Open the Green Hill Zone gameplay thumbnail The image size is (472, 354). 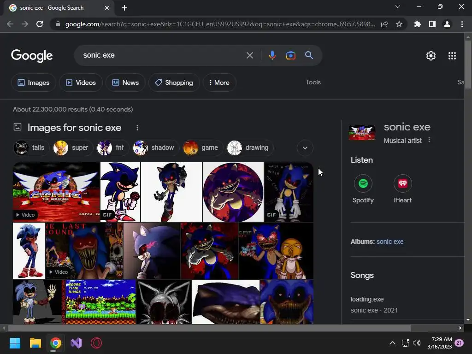(100, 302)
